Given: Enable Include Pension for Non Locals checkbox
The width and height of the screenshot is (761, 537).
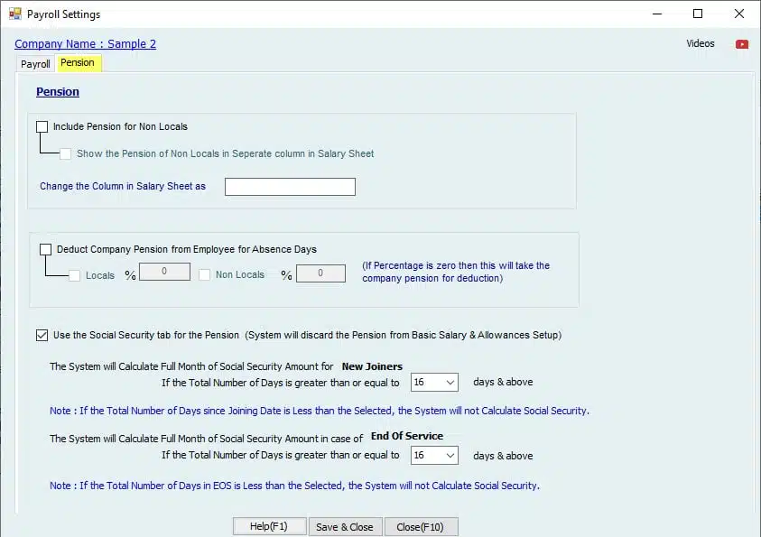Looking at the screenshot, I should [42, 126].
